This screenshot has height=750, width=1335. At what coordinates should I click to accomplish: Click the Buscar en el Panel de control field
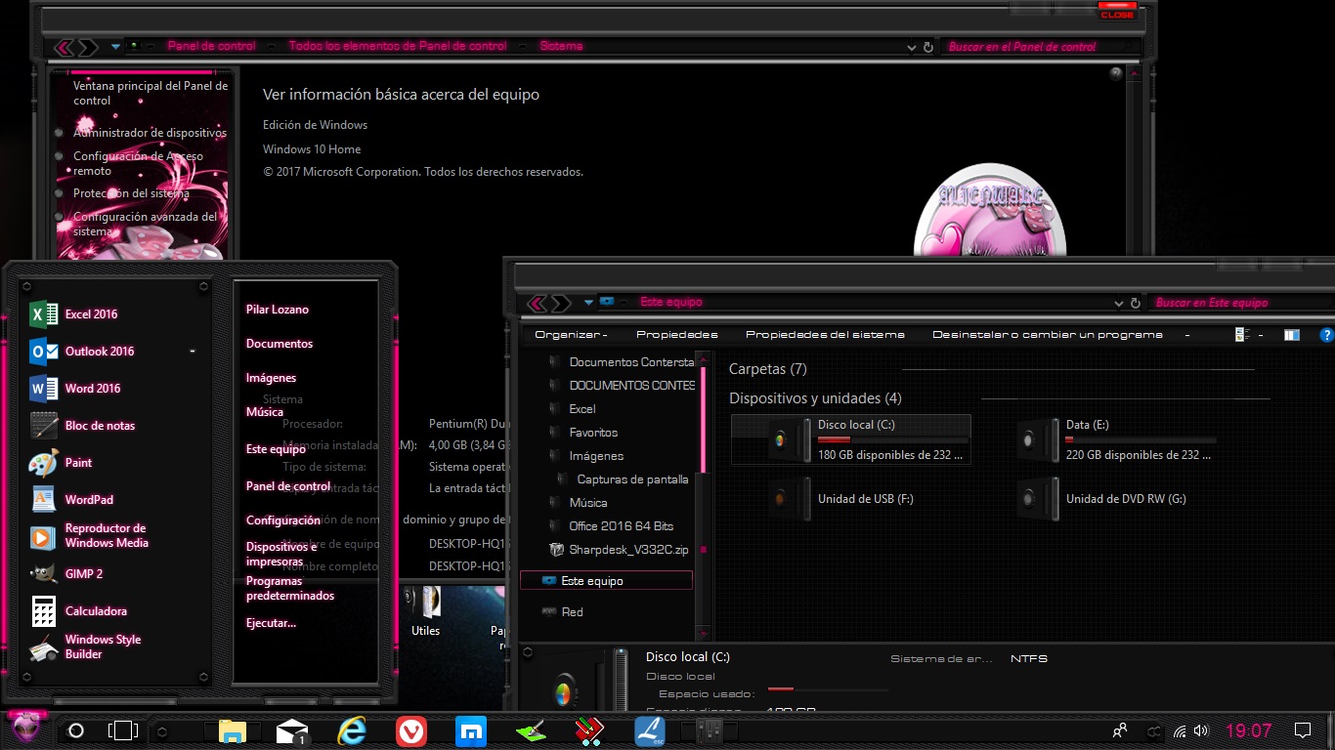[1040, 47]
